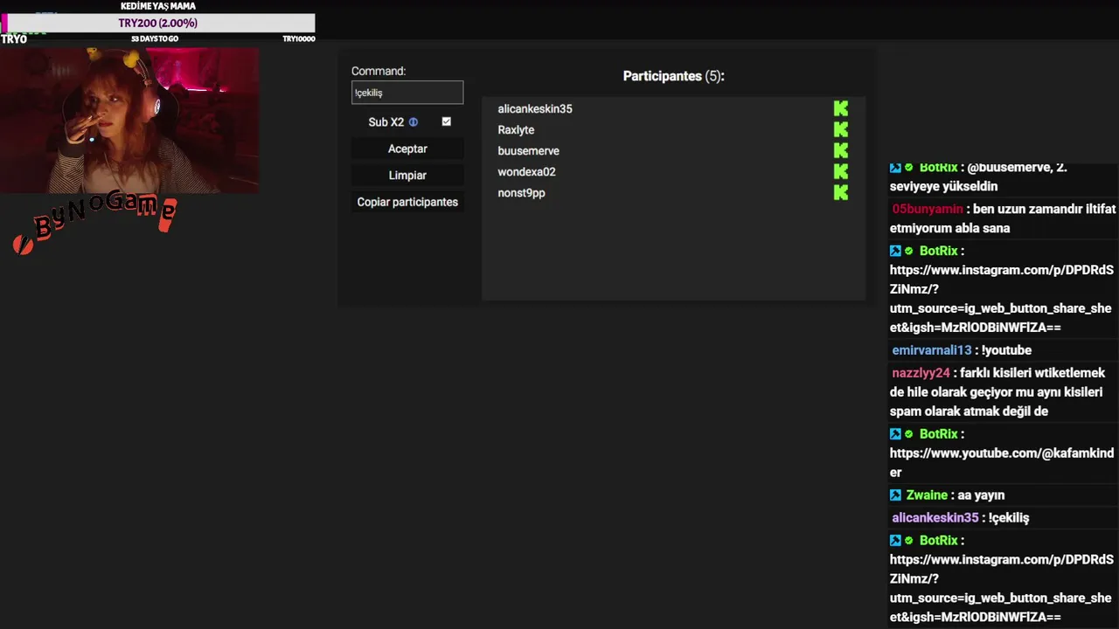
Task: Toggle the Sub X2 checkbox
Action: tap(447, 121)
